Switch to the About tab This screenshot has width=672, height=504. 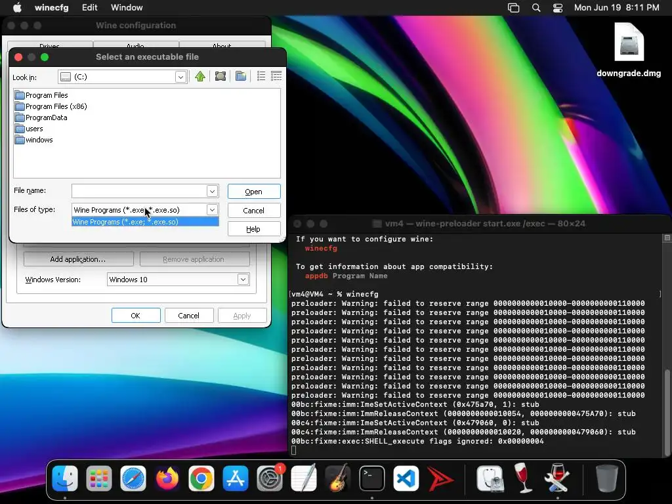[x=222, y=45]
